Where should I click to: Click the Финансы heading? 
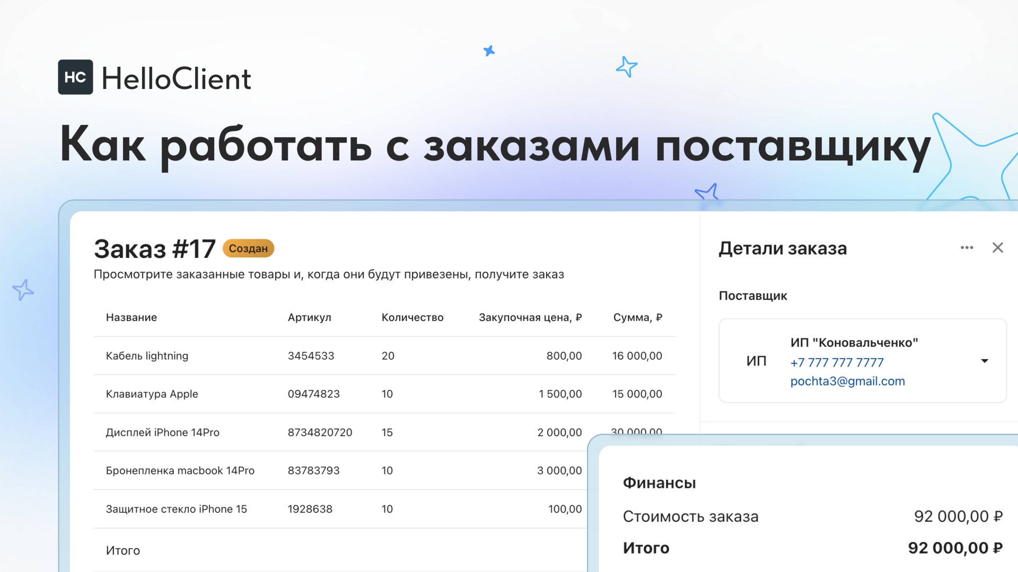coord(659,483)
